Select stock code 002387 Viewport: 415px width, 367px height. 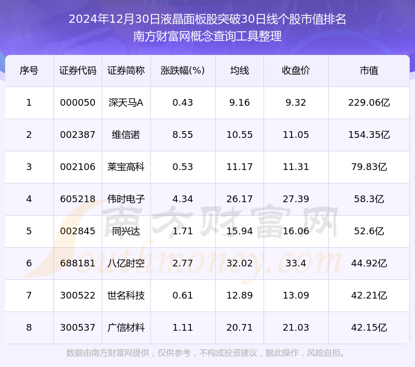77,135
